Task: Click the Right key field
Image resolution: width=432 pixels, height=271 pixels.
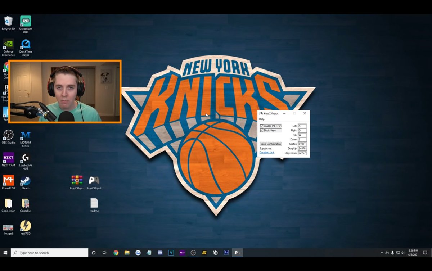Action: 302,130
